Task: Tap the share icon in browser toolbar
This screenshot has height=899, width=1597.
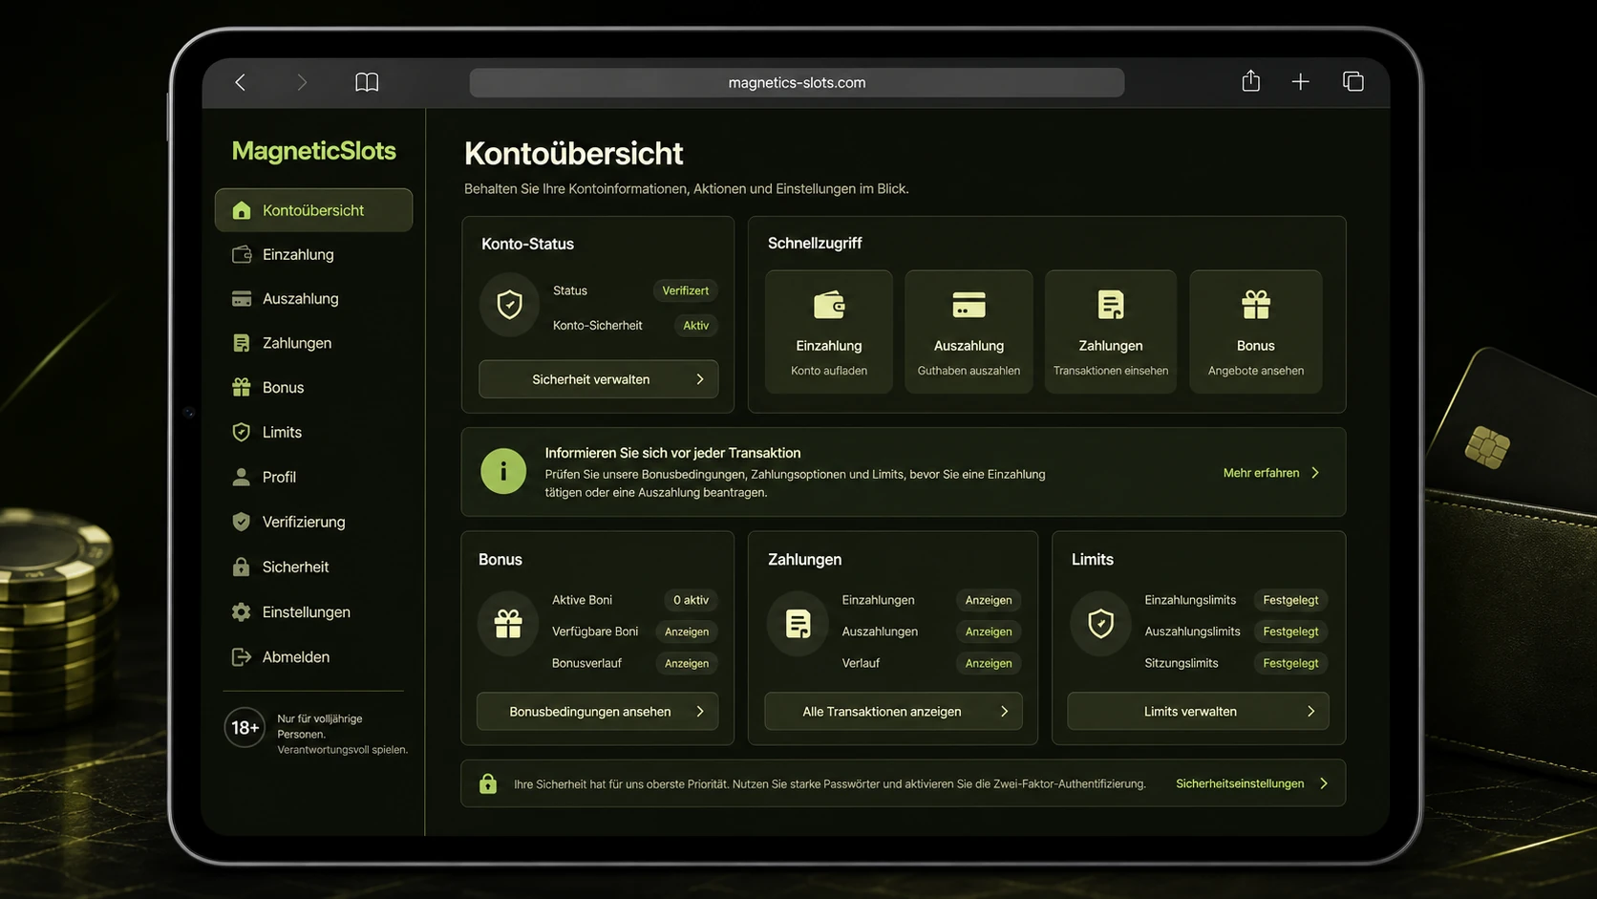Action: point(1250,81)
